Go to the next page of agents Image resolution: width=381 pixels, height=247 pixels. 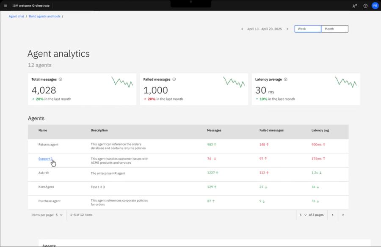click(x=343, y=215)
